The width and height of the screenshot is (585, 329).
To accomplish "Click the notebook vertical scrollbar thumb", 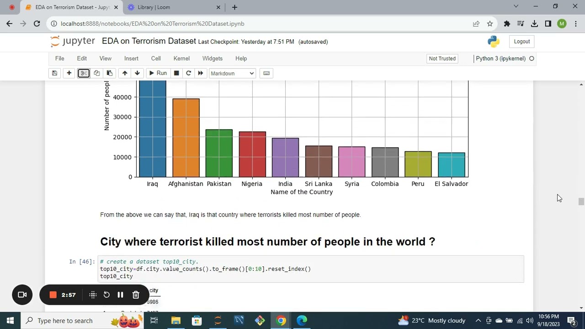I will coord(581,202).
